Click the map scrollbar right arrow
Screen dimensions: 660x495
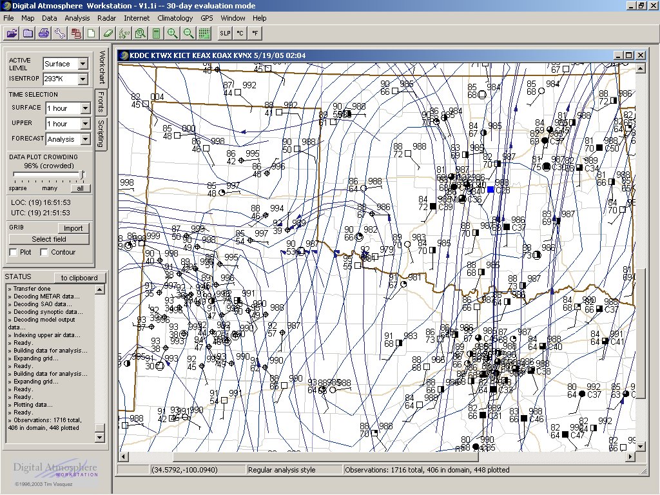coord(630,456)
